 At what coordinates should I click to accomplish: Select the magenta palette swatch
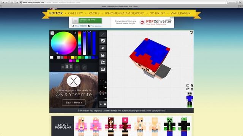pyautogui.click(x=71, y=61)
